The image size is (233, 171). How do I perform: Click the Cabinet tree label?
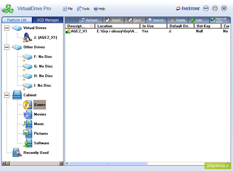30,95
